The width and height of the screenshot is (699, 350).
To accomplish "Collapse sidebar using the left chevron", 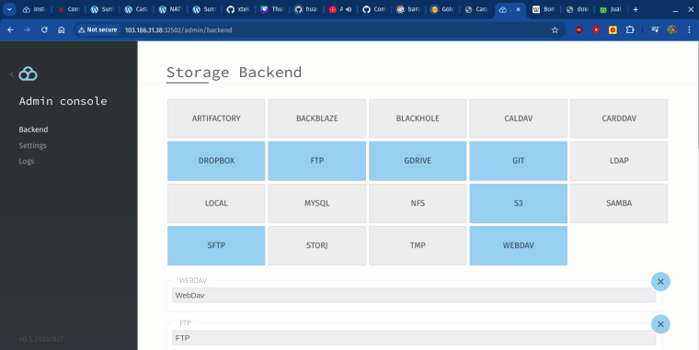I will [x=12, y=73].
